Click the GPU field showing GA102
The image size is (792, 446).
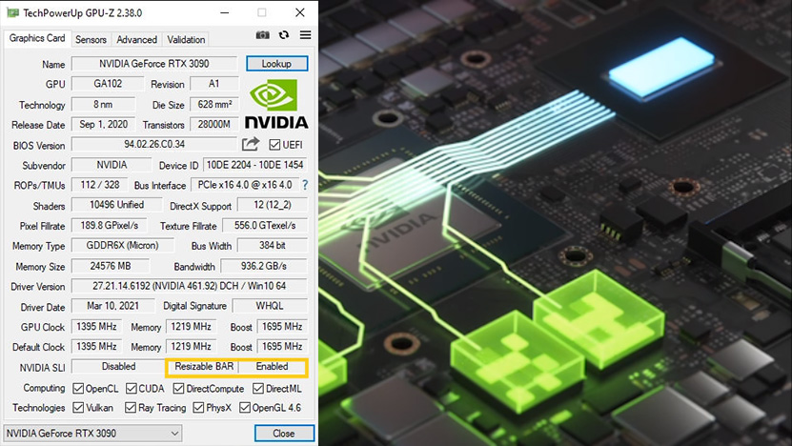pos(108,84)
